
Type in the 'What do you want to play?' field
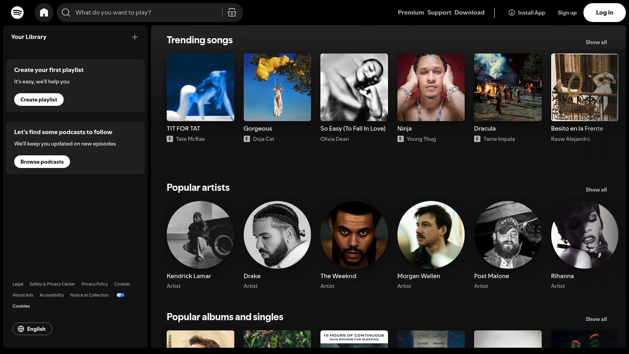145,13
